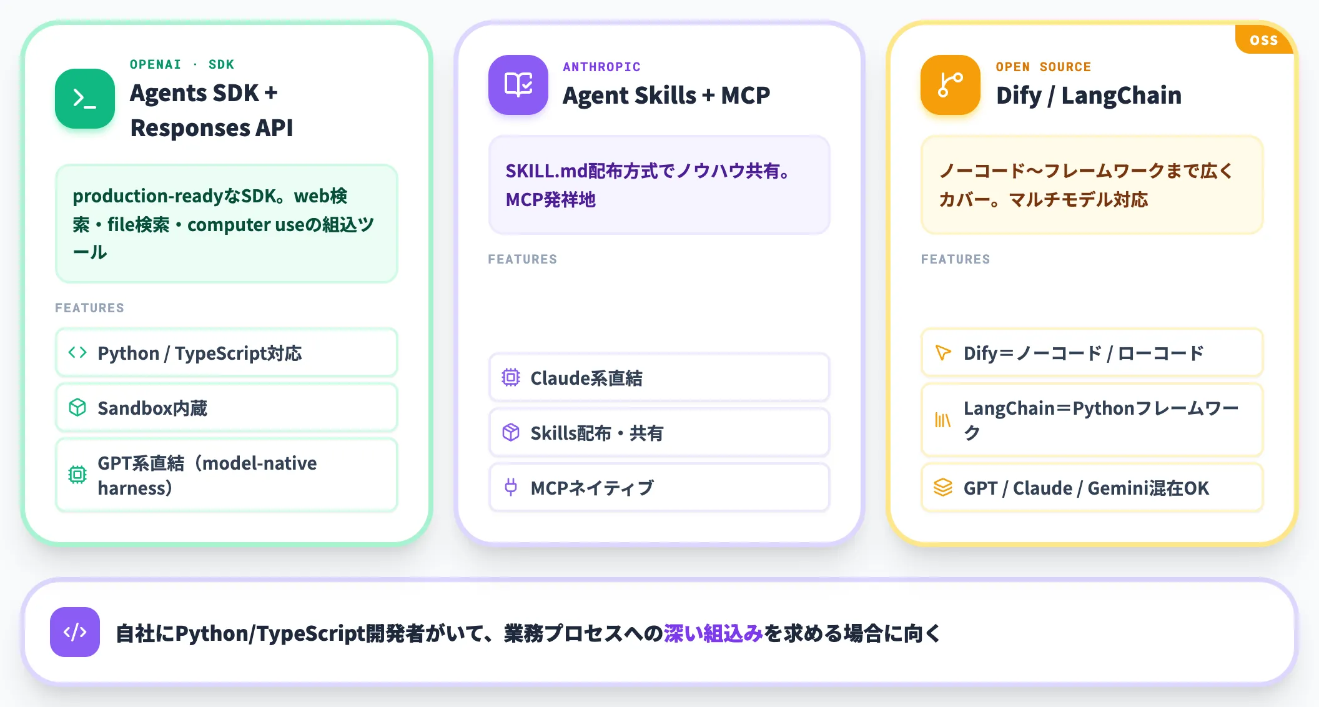Click the package icon beside Skills配布・共有
1319x707 pixels.
click(511, 432)
